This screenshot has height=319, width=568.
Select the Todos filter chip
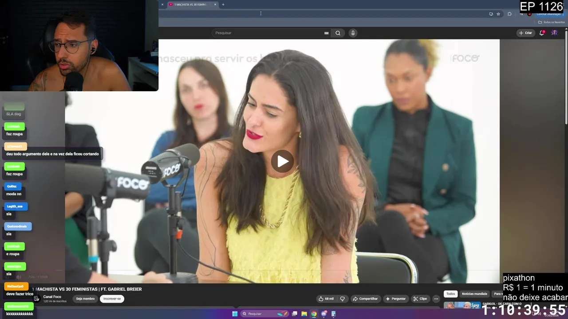451,294
